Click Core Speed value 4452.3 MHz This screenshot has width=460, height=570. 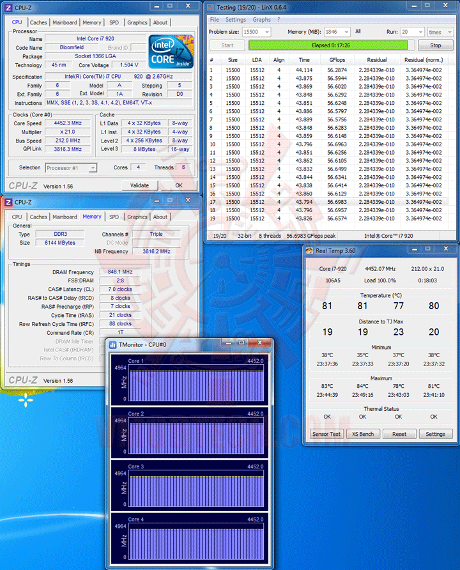tap(68, 123)
